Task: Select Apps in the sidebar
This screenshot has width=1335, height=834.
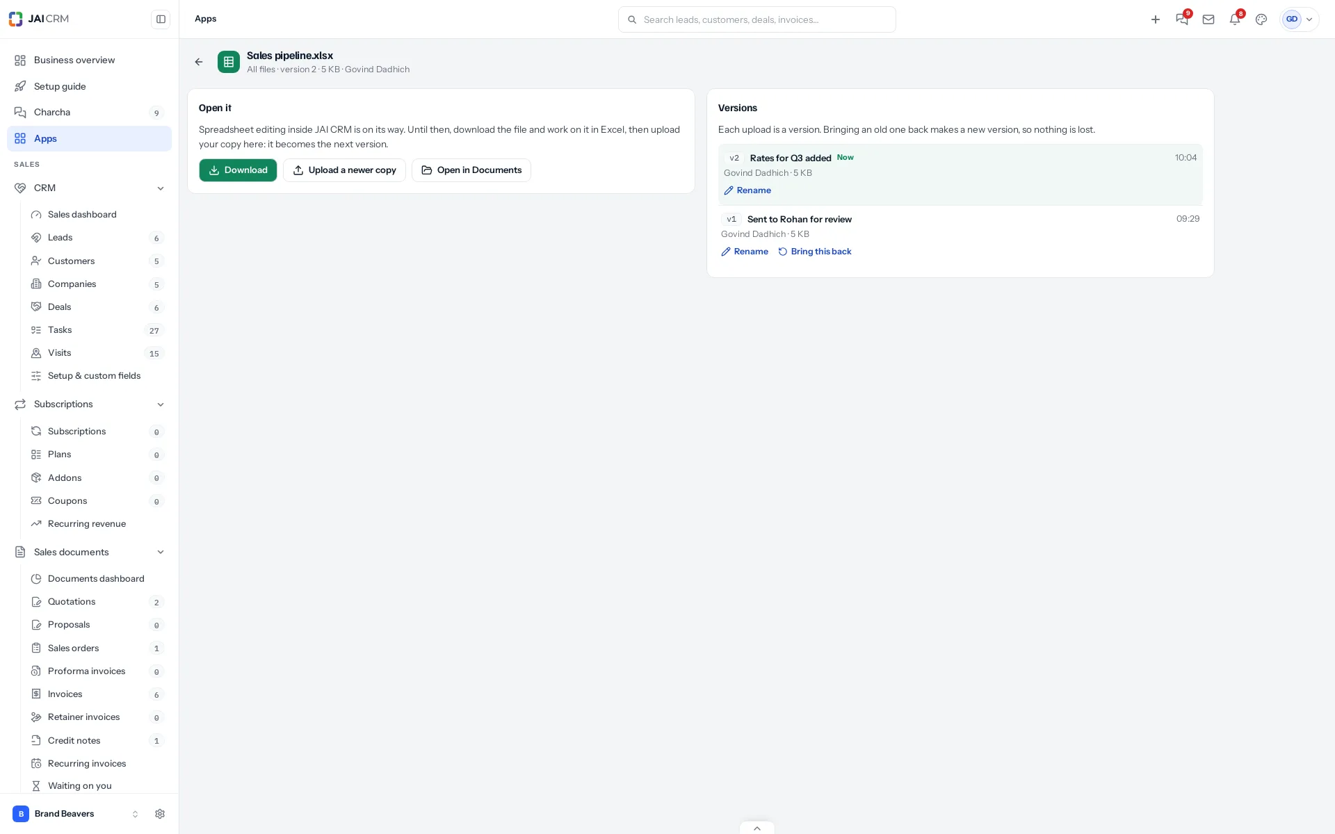Action: point(89,138)
